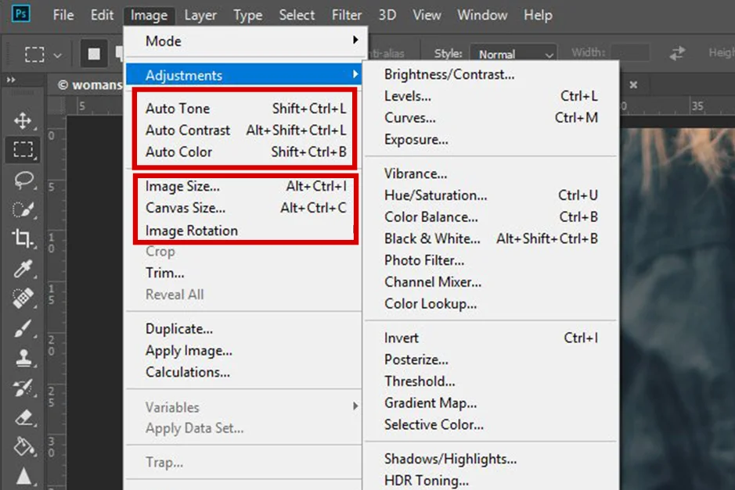Select the Quick Selection tool
The height and width of the screenshot is (490, 735).
[23, 209]
